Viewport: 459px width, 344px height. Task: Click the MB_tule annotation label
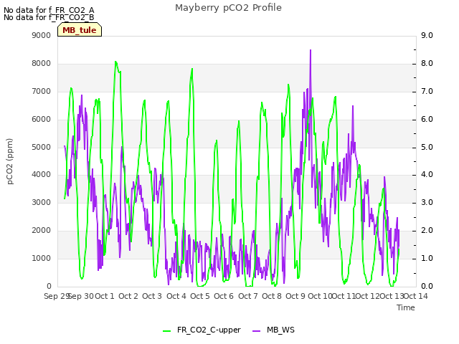(80, 30)
